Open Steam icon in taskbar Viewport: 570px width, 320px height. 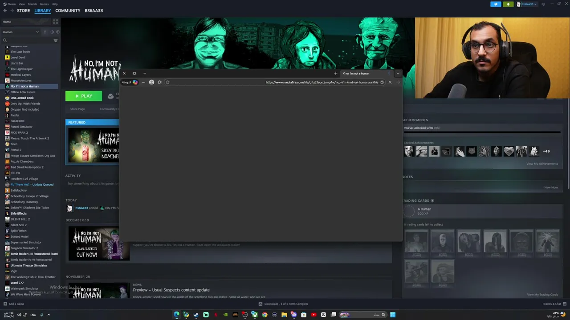point(196,315)
